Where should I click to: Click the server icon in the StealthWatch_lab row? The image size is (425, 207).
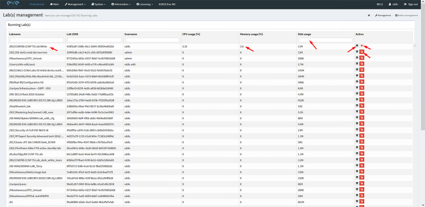coord(357,105)
